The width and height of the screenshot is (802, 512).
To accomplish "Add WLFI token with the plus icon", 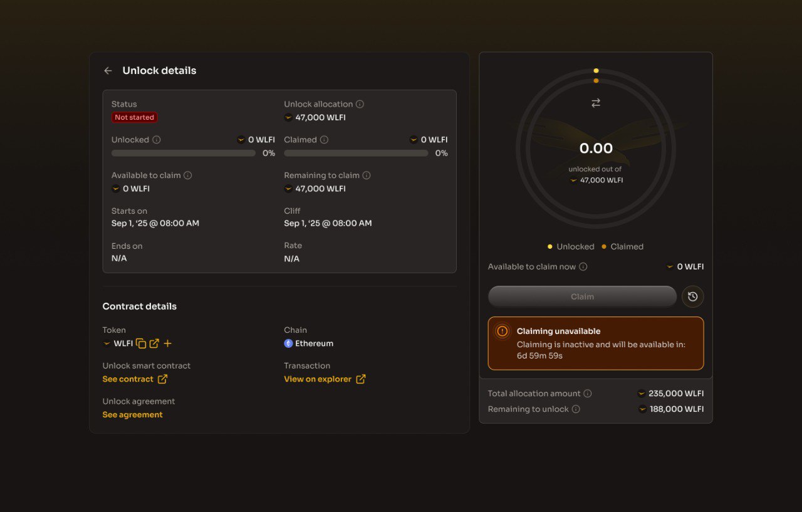I will coord(167,343).
